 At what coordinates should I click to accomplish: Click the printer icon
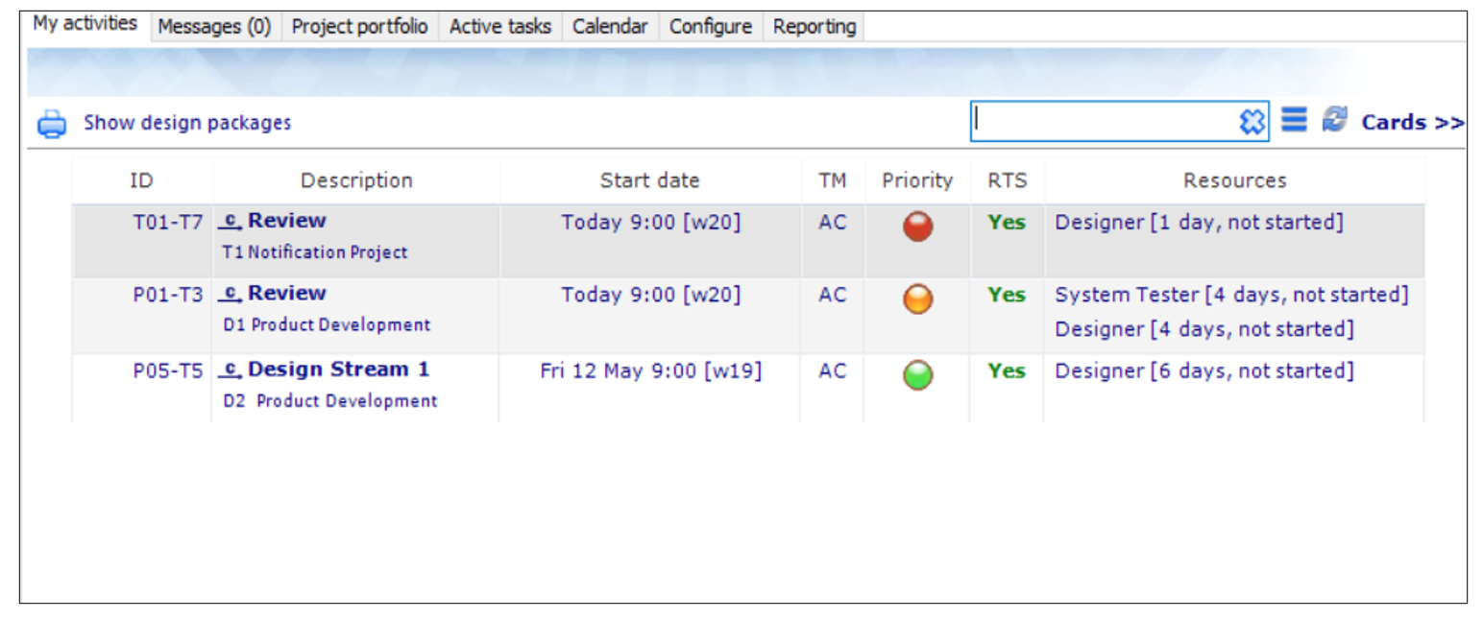(52, 124)
